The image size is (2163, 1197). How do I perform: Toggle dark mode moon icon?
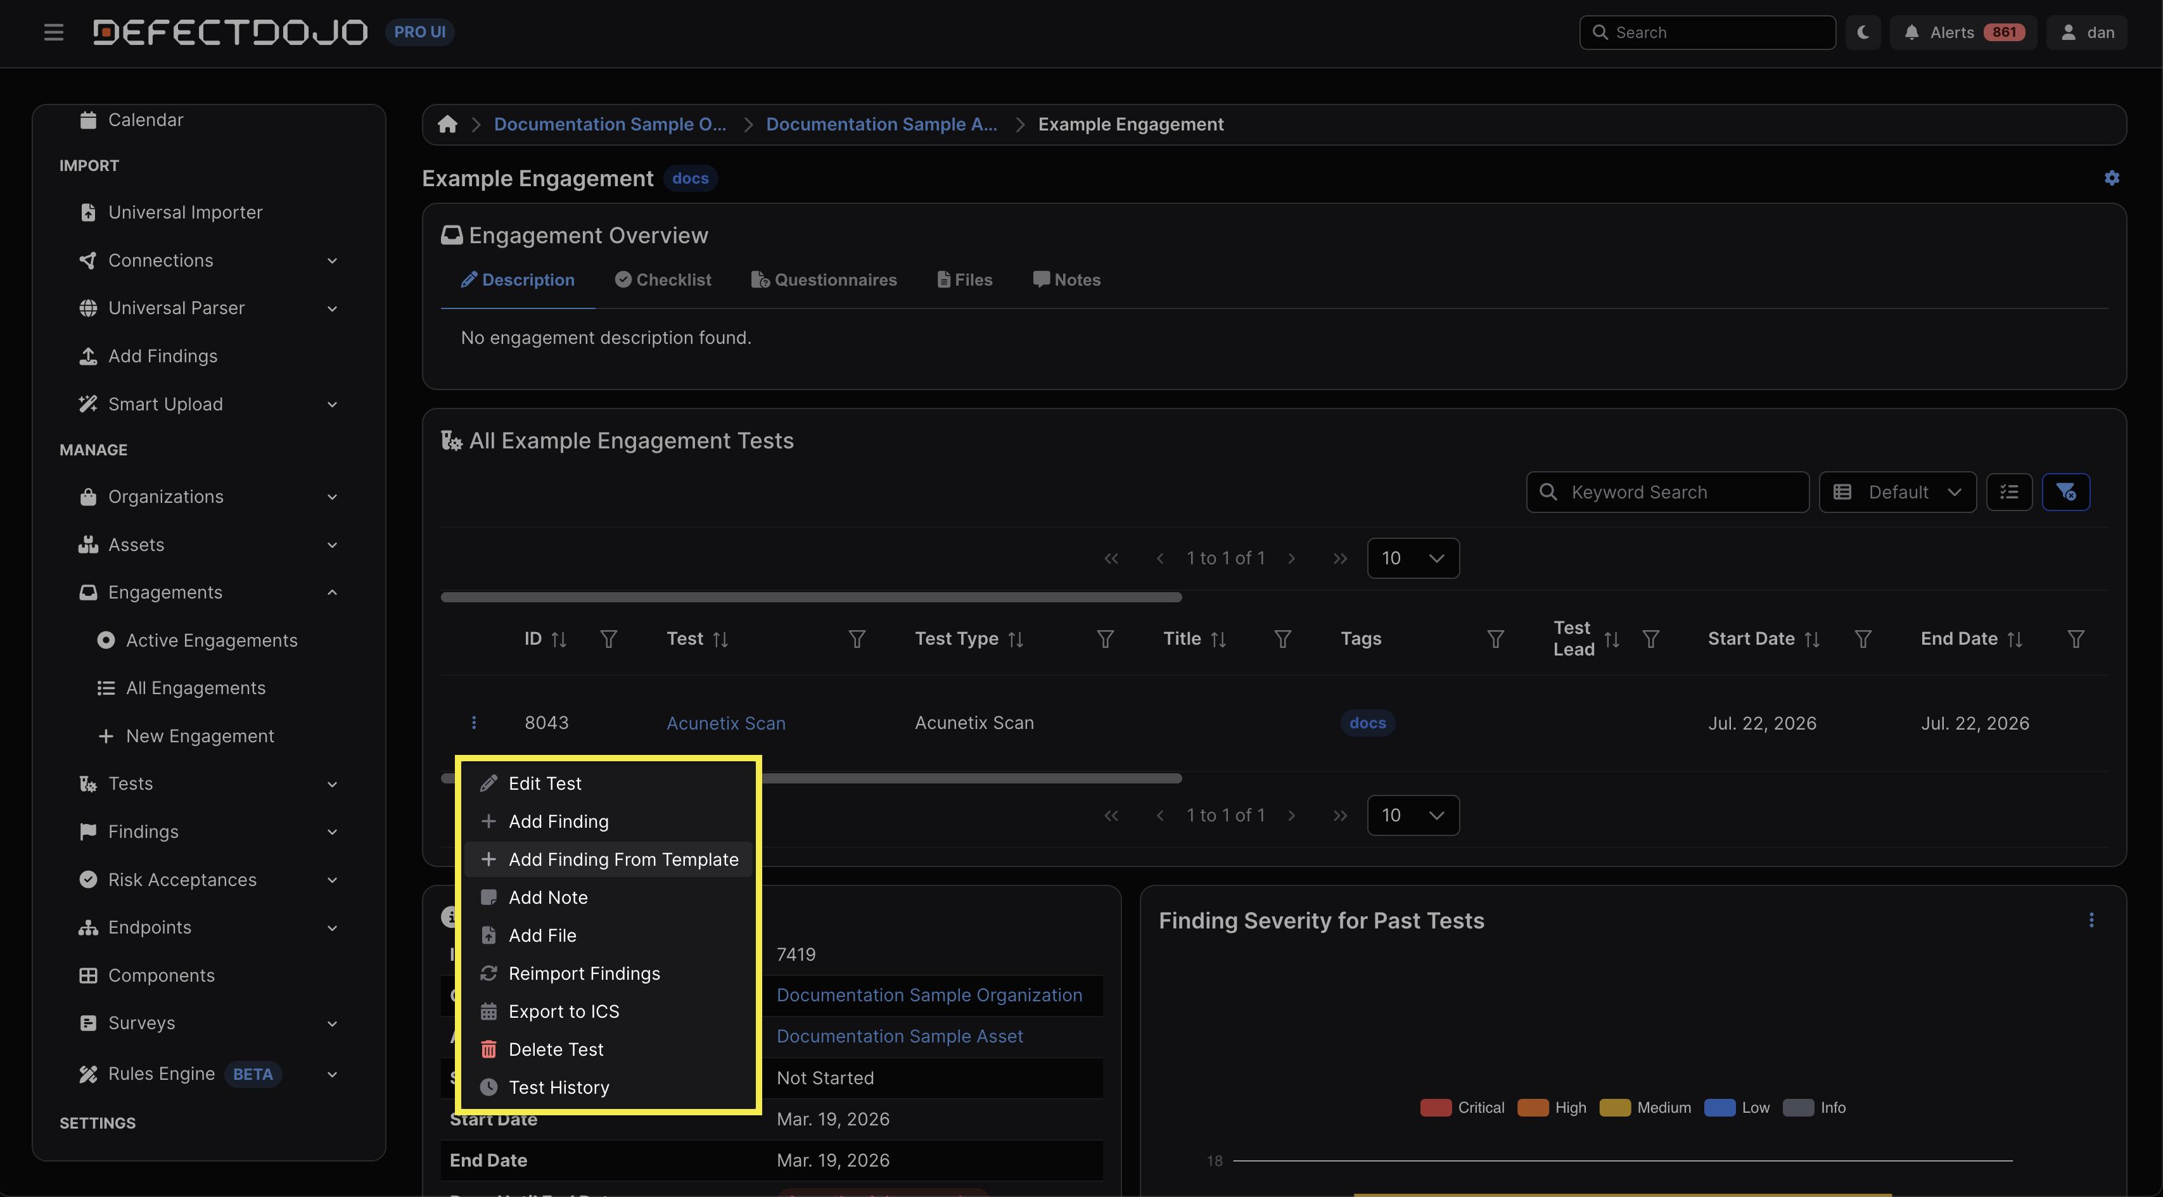tap(1863, 32)
